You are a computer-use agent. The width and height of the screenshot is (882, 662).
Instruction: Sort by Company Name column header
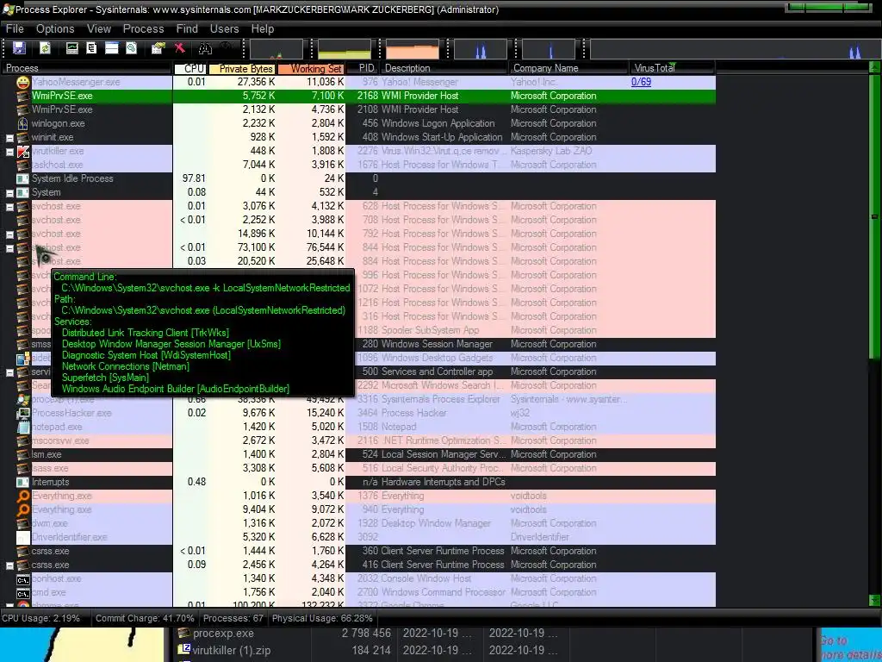pyautogui.click(x=568, y=68)
